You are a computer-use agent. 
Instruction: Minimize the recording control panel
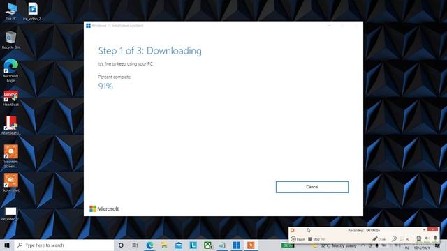point(424,229)
